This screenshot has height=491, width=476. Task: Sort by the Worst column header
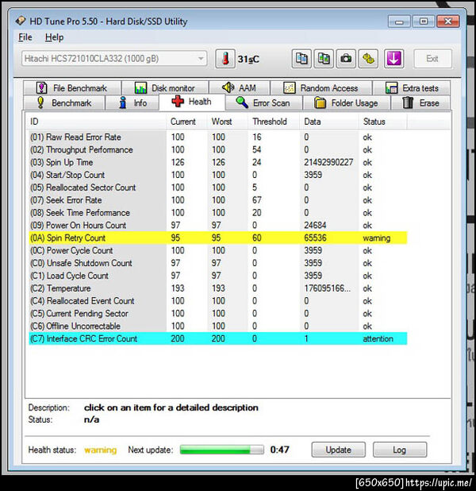click(x=228, y=122)
